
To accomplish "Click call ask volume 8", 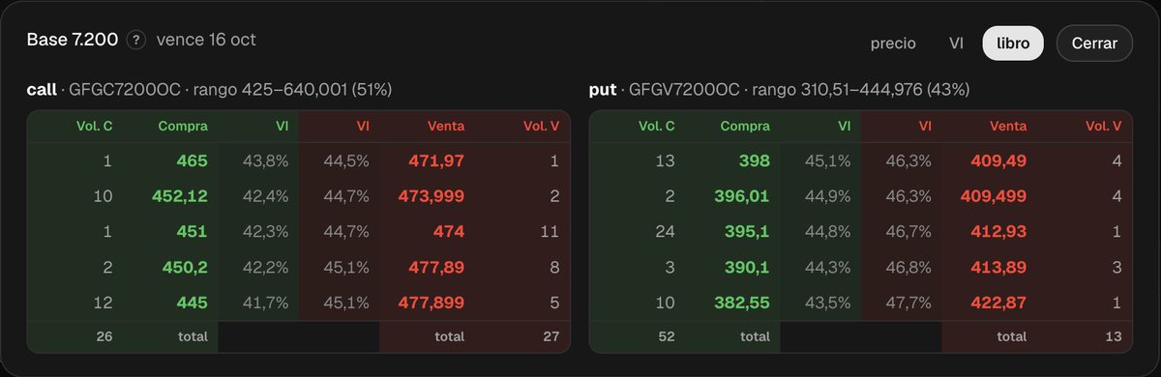I will [555, 267].
